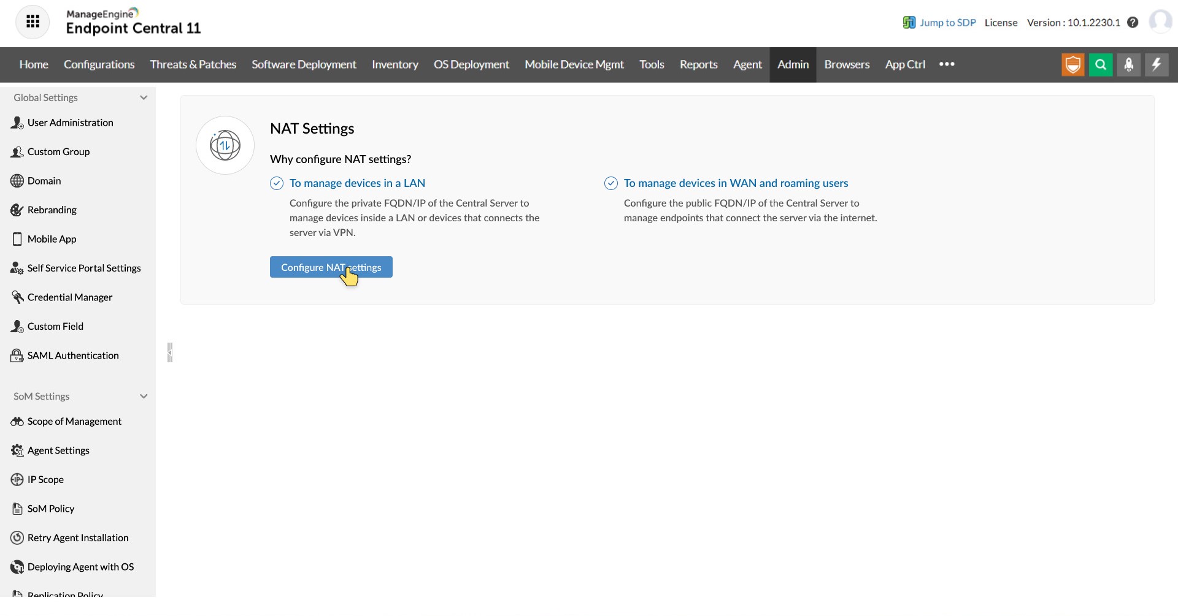Click the Custom Field icon

[17, 327]
